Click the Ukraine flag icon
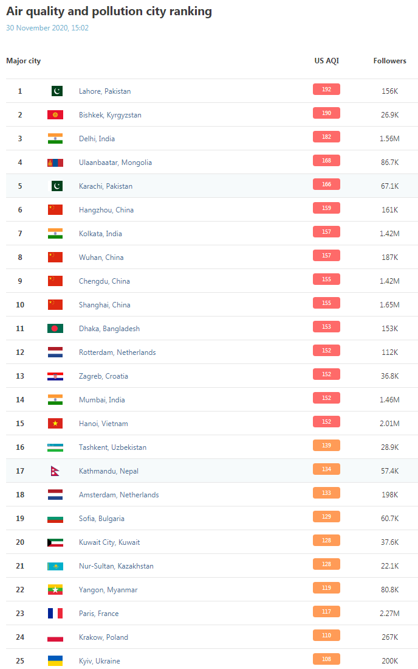Image resolution: width=418 pixels, height=669 pixels. tap(55, 661)
